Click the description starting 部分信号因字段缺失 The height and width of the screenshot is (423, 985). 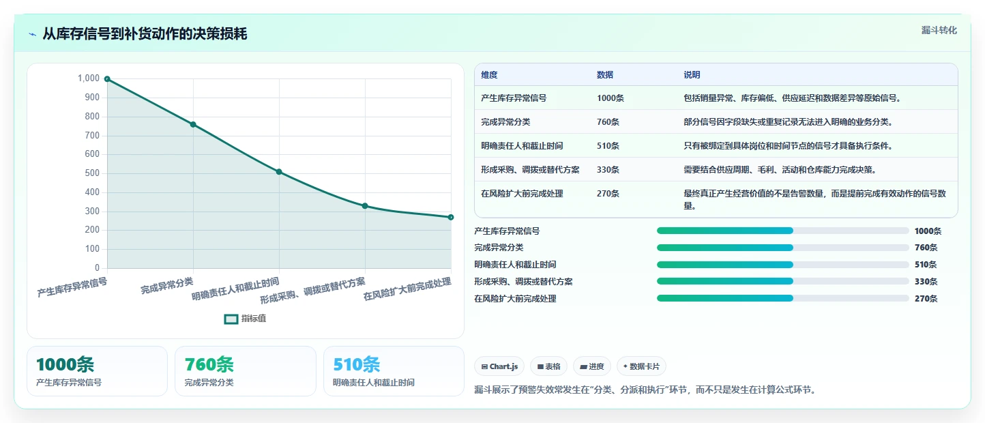click(x=788, y=122)
